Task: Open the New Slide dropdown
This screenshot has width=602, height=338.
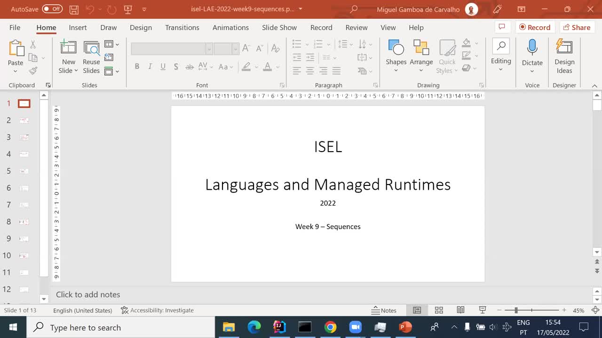Action: tap(68, 70)
